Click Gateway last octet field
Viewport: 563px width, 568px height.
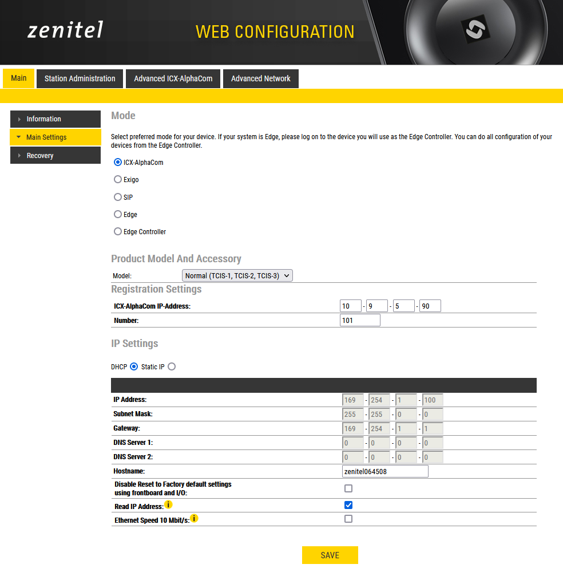tap(433, 428)
